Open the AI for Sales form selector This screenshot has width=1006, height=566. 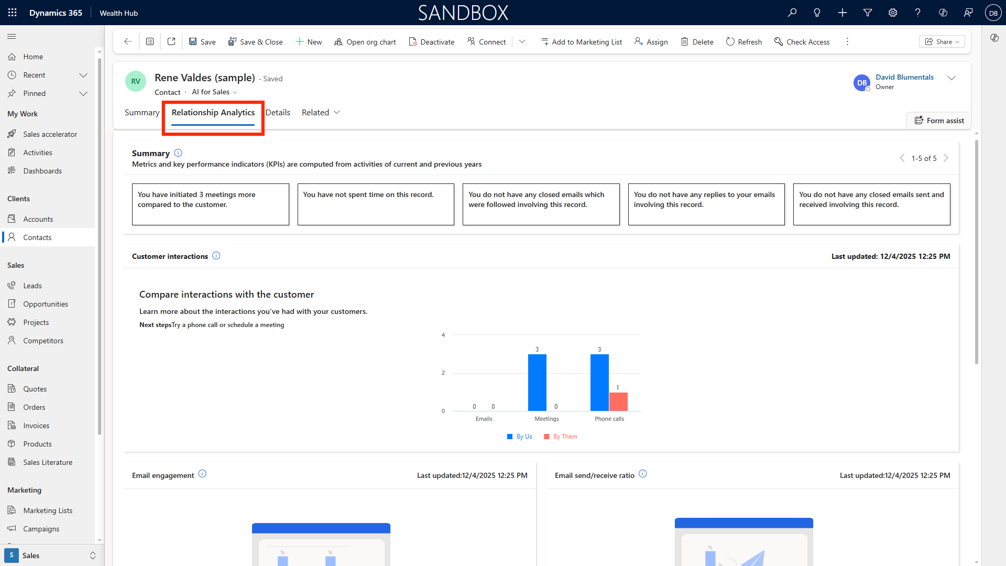click(x=214, y=92)
